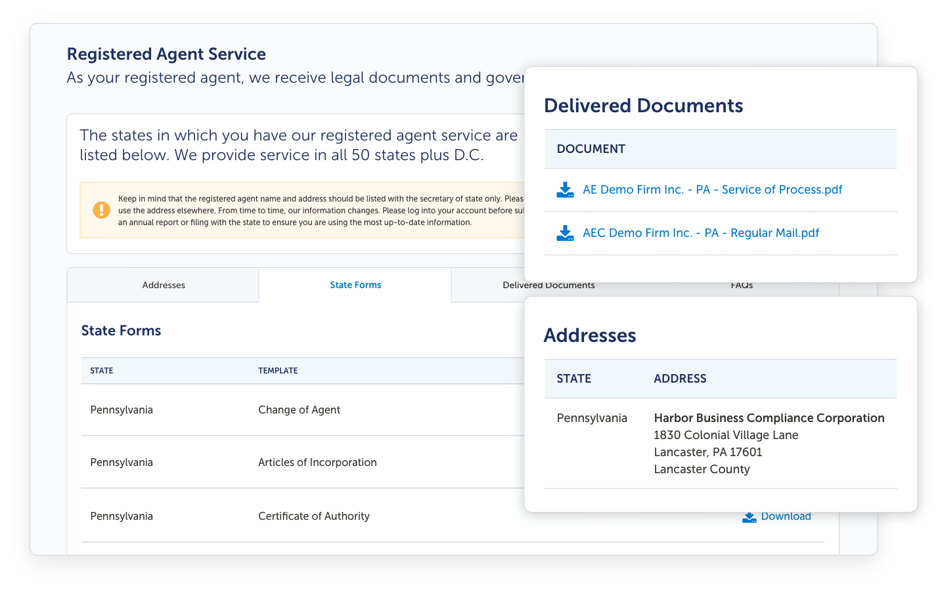Click the download icon beside Regular Mail.pdf
This screenshot has width=938, height=592.
[565, 233]
